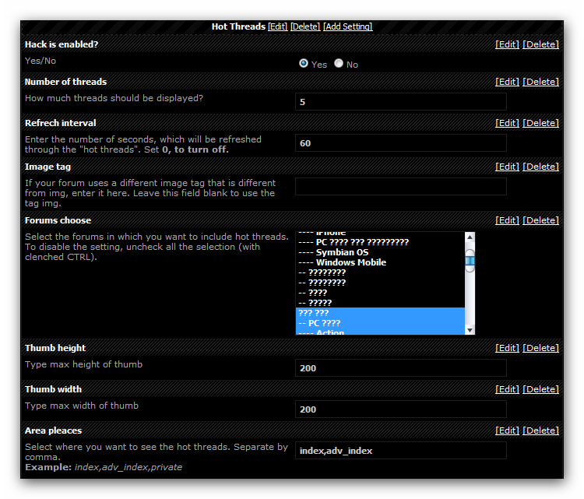This screenshot has width=584, height=499.
Task: Edit the 'Forums choose' setting
Action: [507, 220]
